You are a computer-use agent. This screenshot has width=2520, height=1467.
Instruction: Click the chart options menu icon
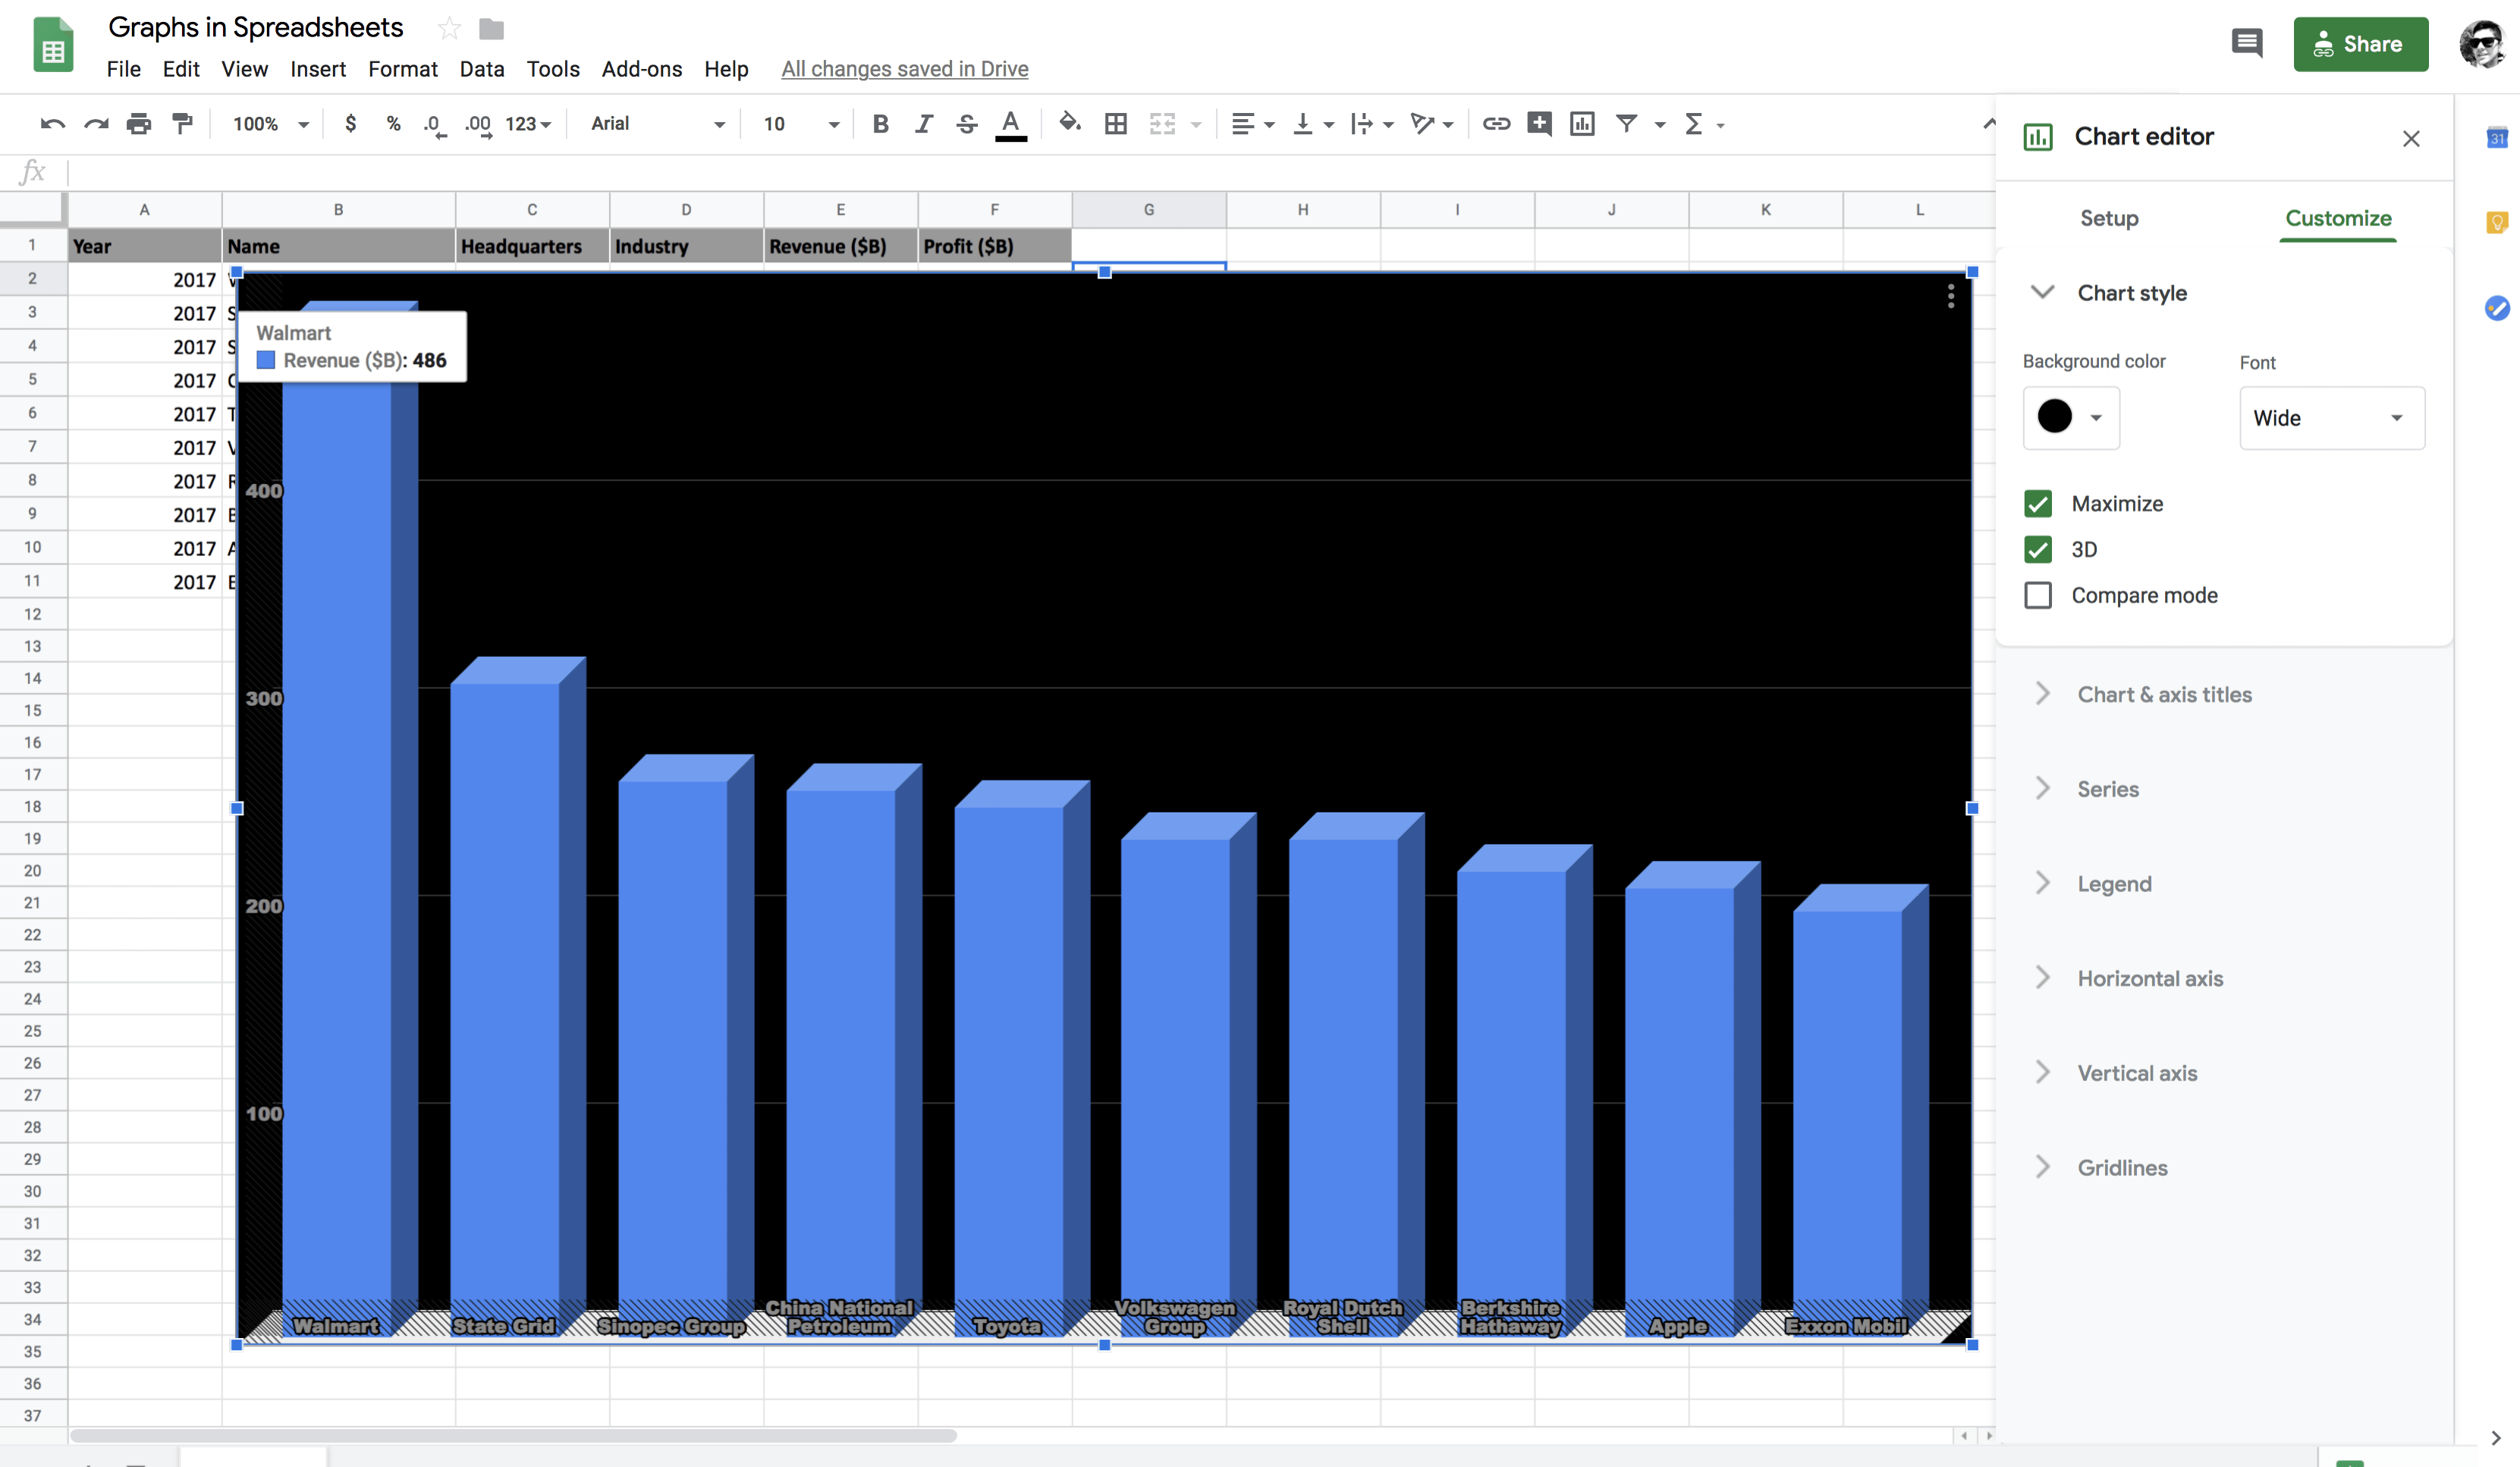click(1950, 297)
